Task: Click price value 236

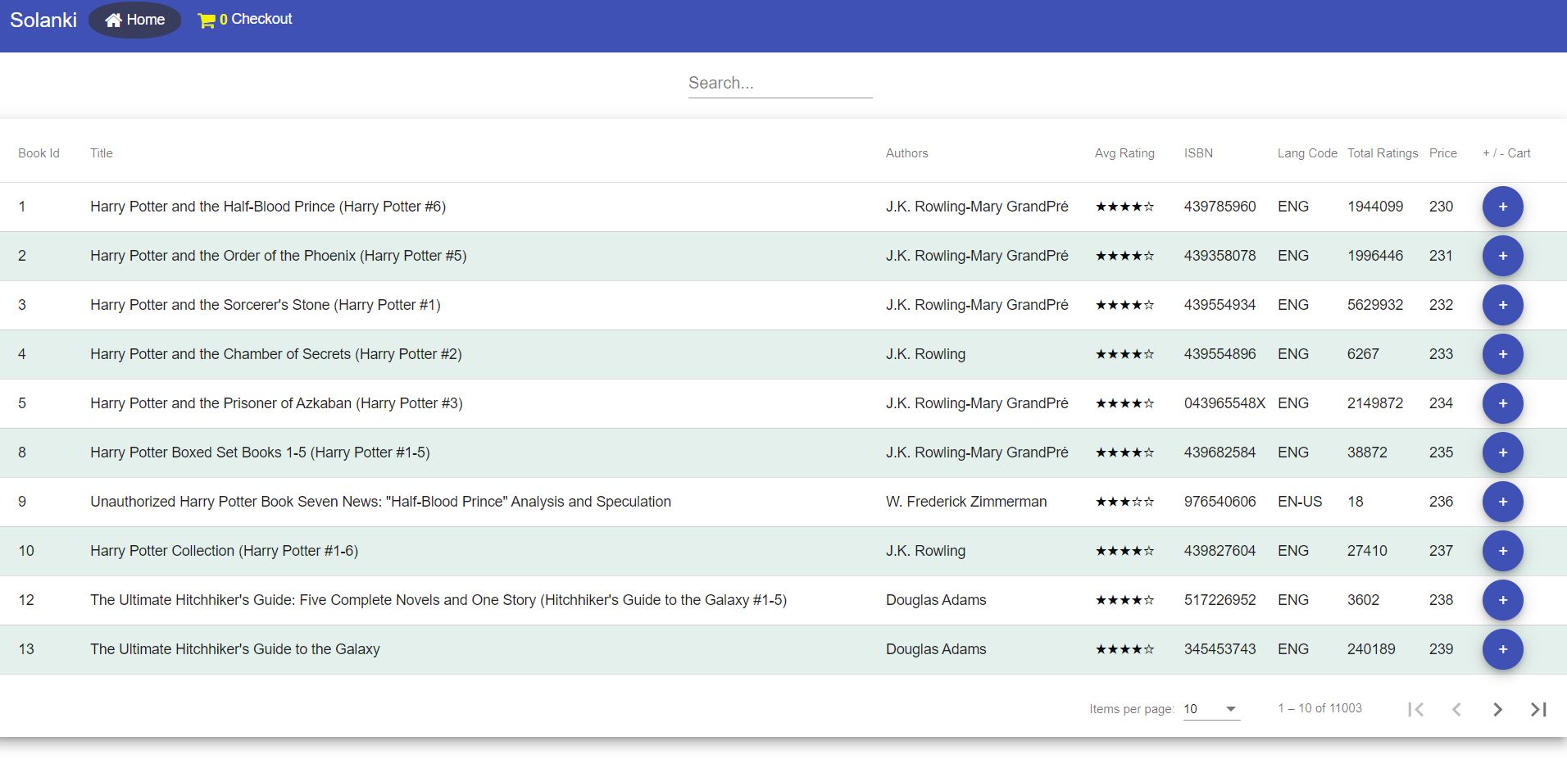Action: point(1441,502)
